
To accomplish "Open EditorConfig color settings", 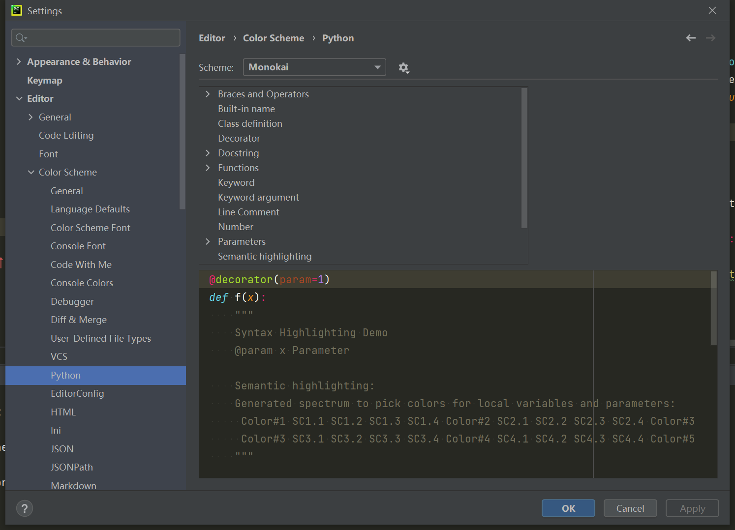I will 77,393.
